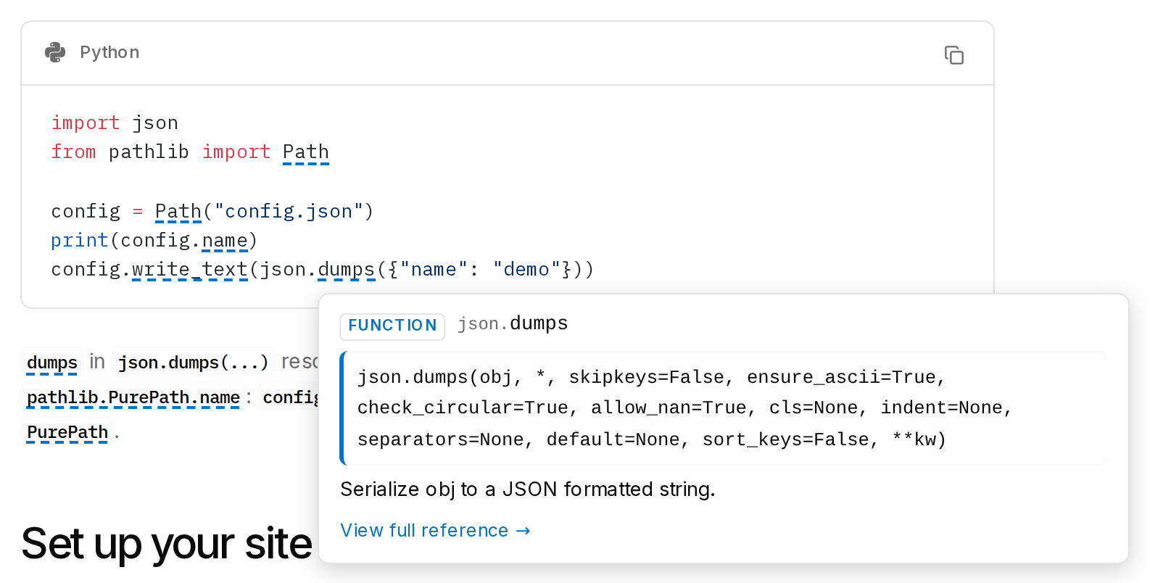Image resolution: width=1150 pixels, height=583 pixels.
Task: Open pathlib.PurePath.name reference link
Action: click(x=133, y=397)
